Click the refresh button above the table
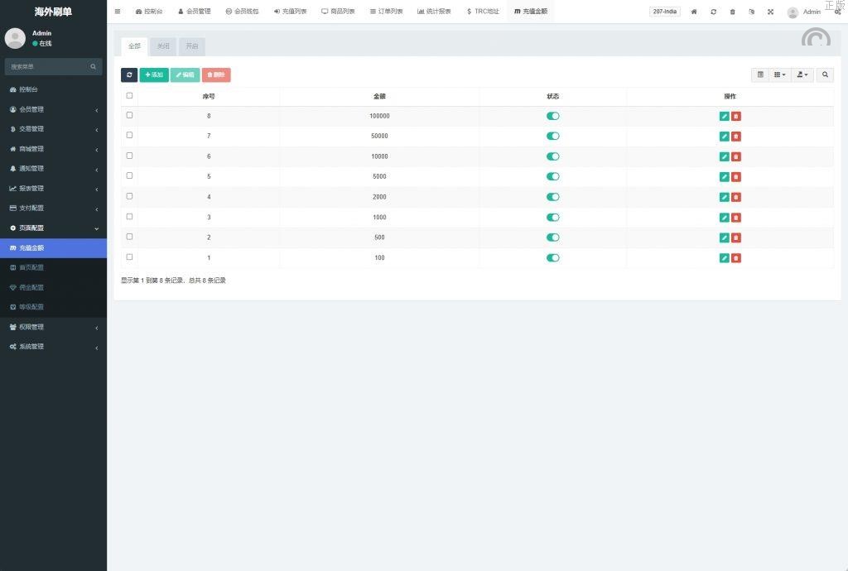The height and width of the screenshot is (571, 848). (129, 75)
